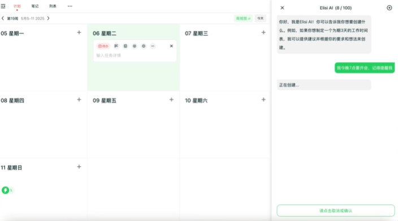Viewport: 398px width, 221px height.
Task: Go to previous week arrow
Action: pyautogui.click(x=3, y=18)
